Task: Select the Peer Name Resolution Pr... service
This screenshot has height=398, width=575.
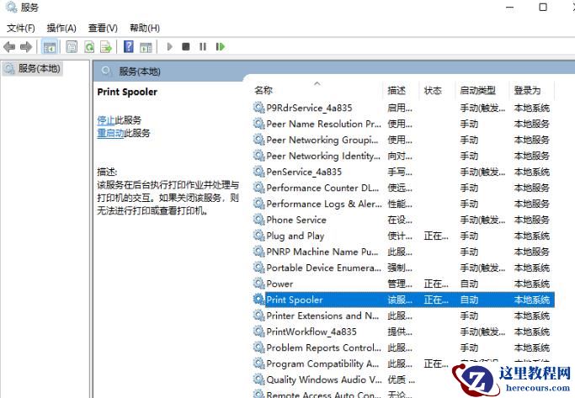Action: (x=324, y=124)
